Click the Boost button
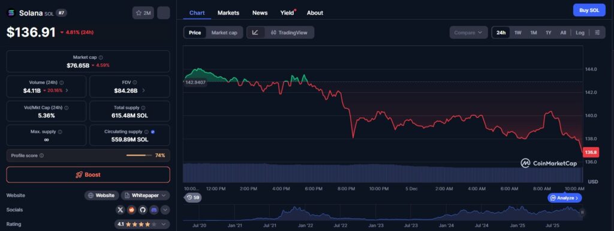Screen dimensions: 614x231 click(88, 175)
